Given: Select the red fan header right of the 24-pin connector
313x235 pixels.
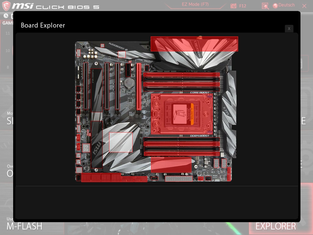Looking at the screenshot, I should coord(201,179).
